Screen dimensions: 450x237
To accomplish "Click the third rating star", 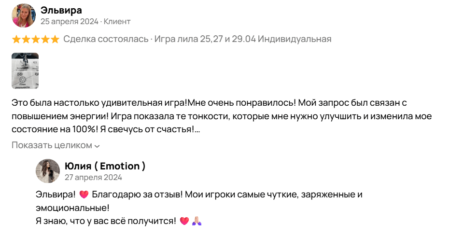I will (36, 39).
